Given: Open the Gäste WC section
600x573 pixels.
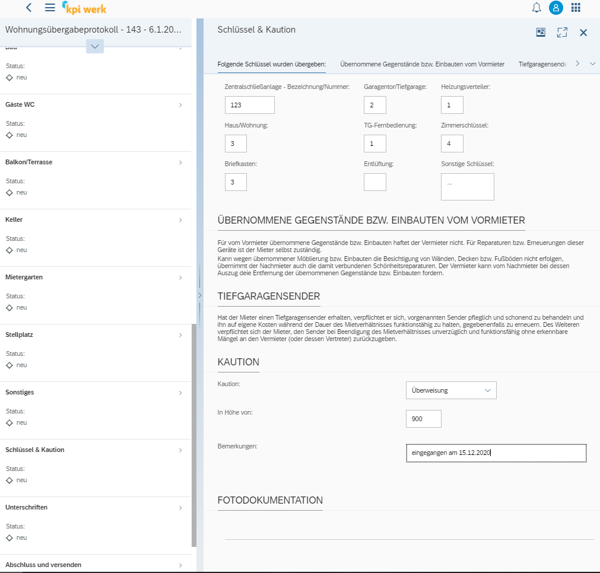Looking at the screenshot, I should tap(96, 123).
